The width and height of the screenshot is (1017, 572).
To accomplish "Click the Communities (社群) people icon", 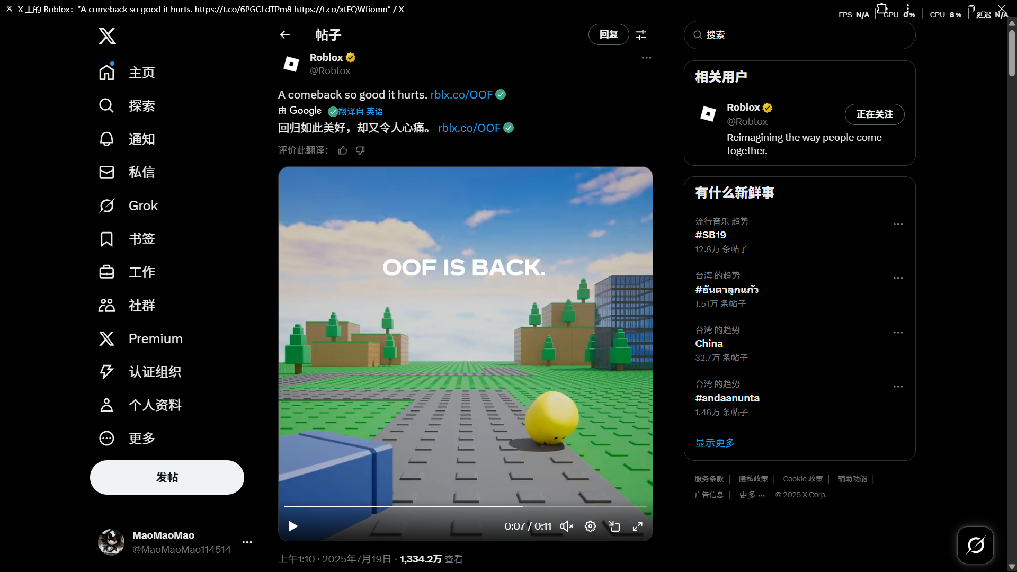I will (x=106, y=305).
